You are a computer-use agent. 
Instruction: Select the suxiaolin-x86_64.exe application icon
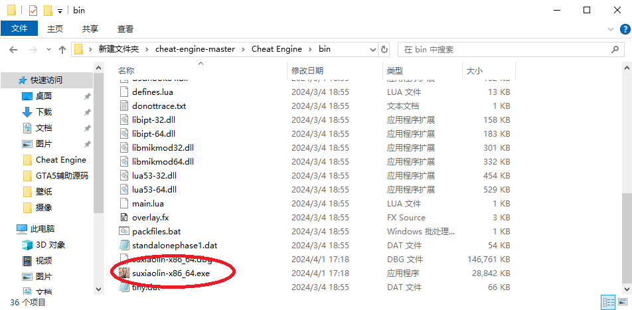click(x=123, y=273)
